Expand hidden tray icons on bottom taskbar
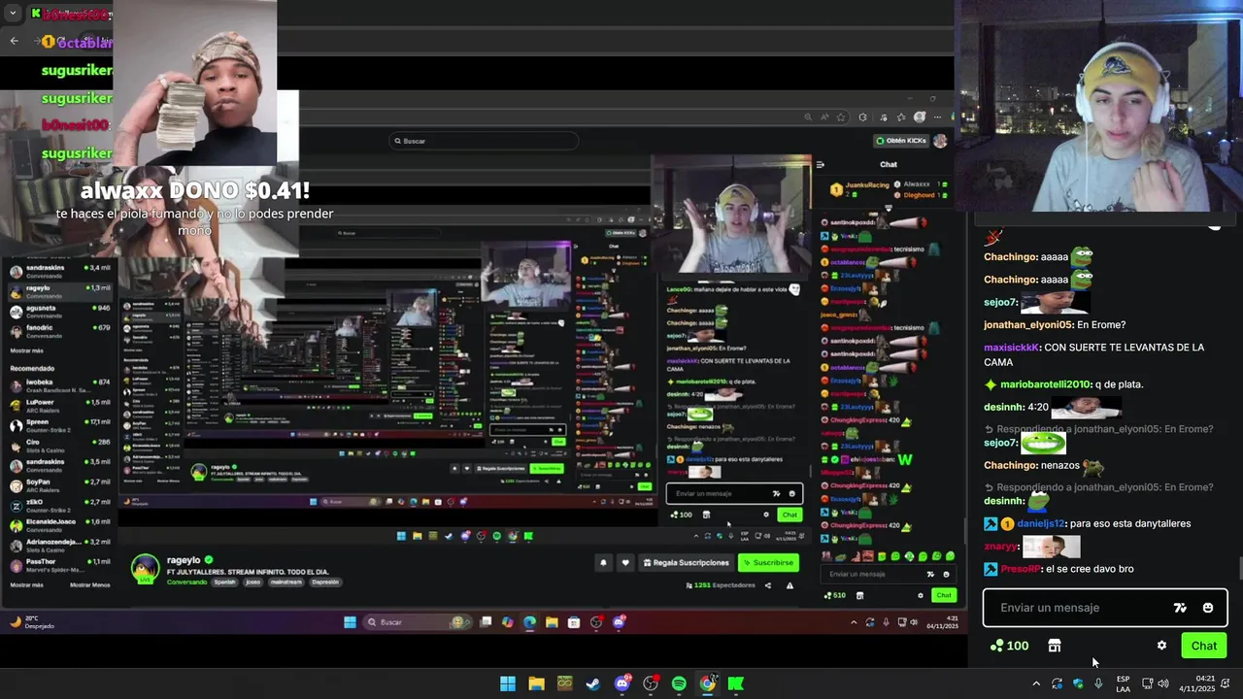Screen dimensions: 1243x699 point(1036,683)
